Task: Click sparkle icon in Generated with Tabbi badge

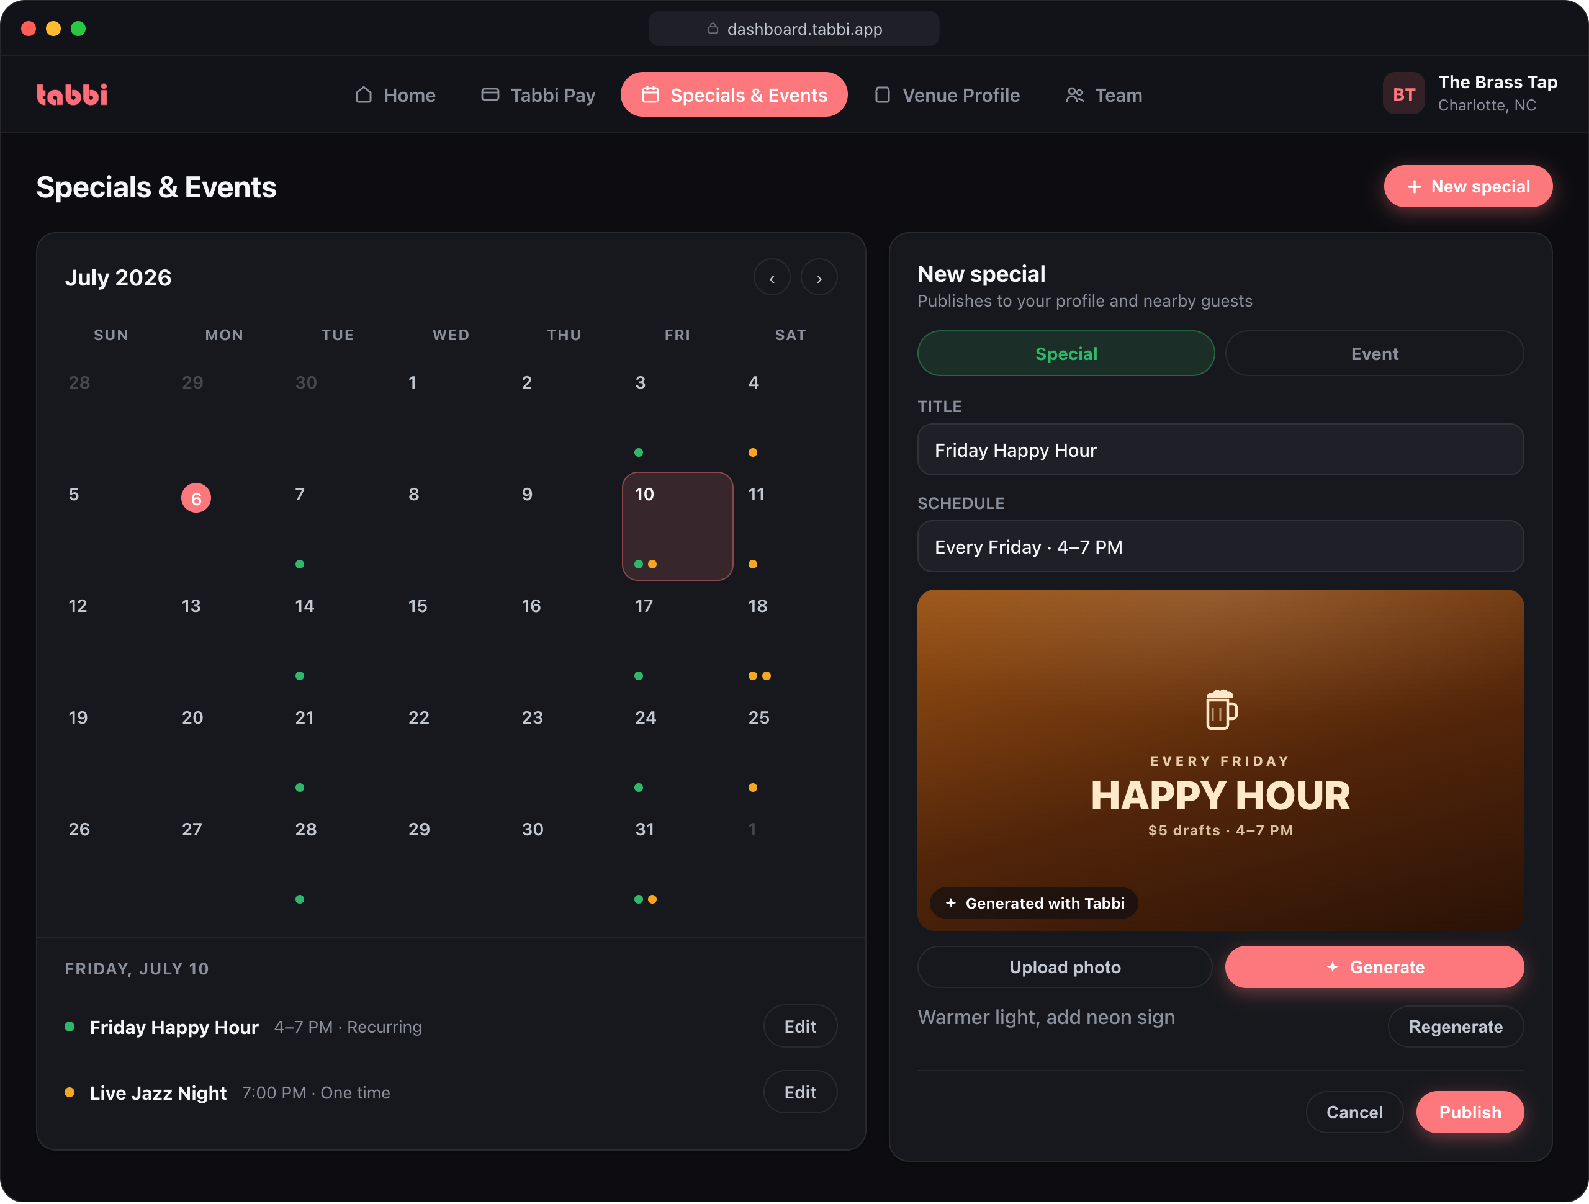Action: click(x=951, y=904)
